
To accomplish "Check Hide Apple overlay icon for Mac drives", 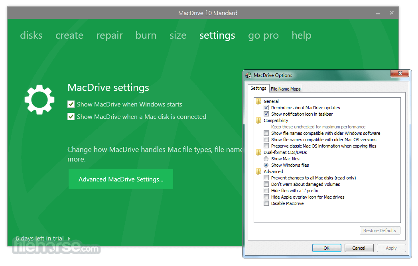I will pos(266,197).
